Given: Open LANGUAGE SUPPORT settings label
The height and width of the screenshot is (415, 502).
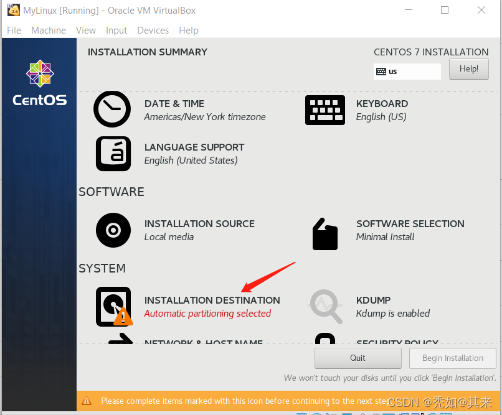Looking at the screenshot, I should coord(194,147).
